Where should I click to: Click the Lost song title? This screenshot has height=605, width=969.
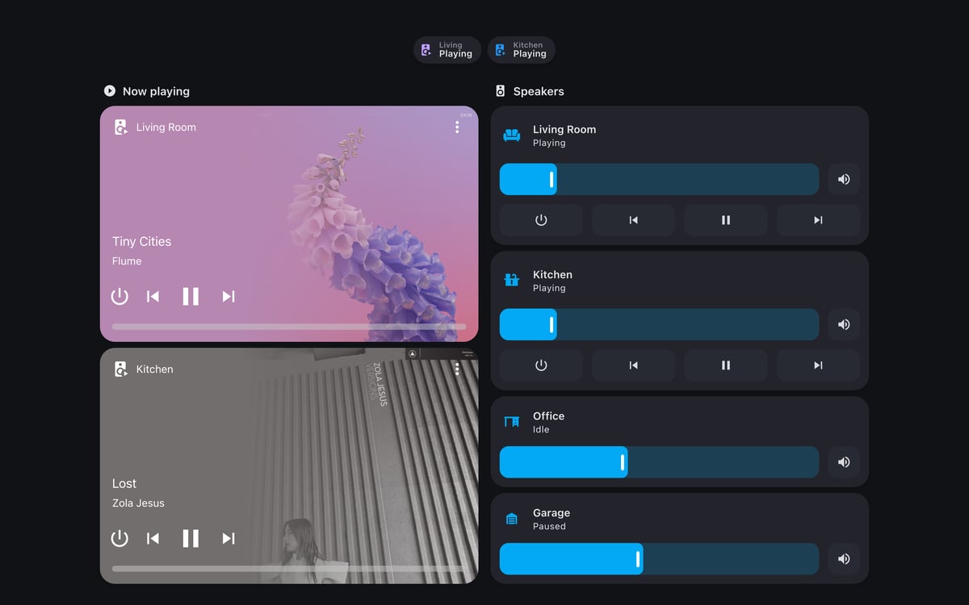pyautogui.click(x=124, y=483)
